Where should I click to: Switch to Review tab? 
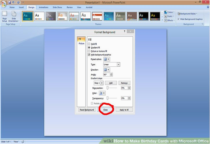(x=70, y=7)
